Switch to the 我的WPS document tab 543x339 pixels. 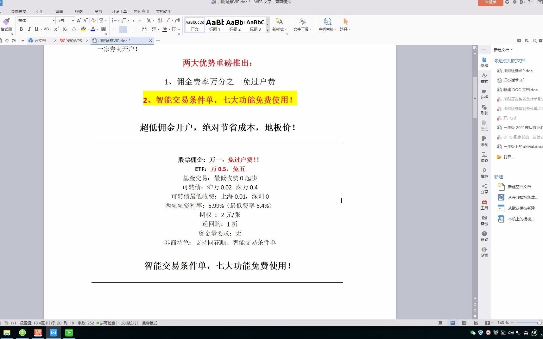tap(74, 40)
